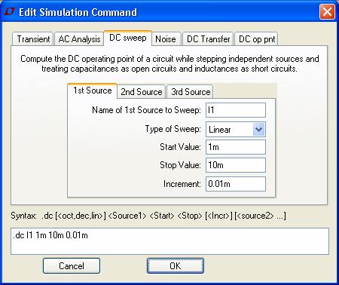339x285 pixels.
Task: Open the DC Transfer tab
Action: pos(208,39)
